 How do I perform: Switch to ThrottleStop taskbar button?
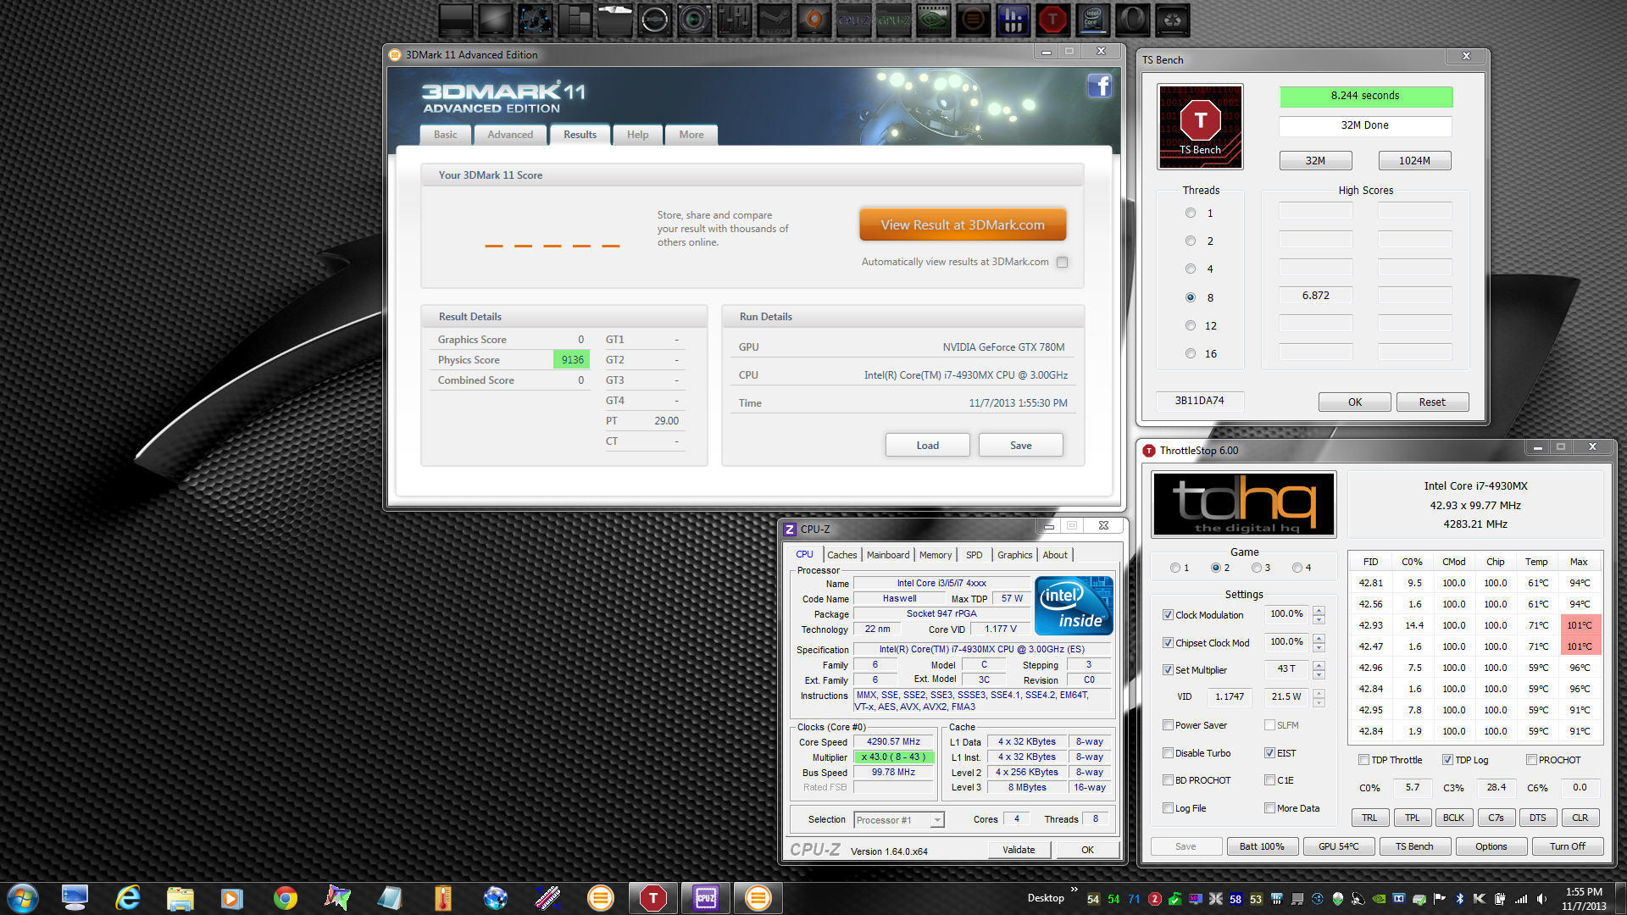(x=652, y=898)
